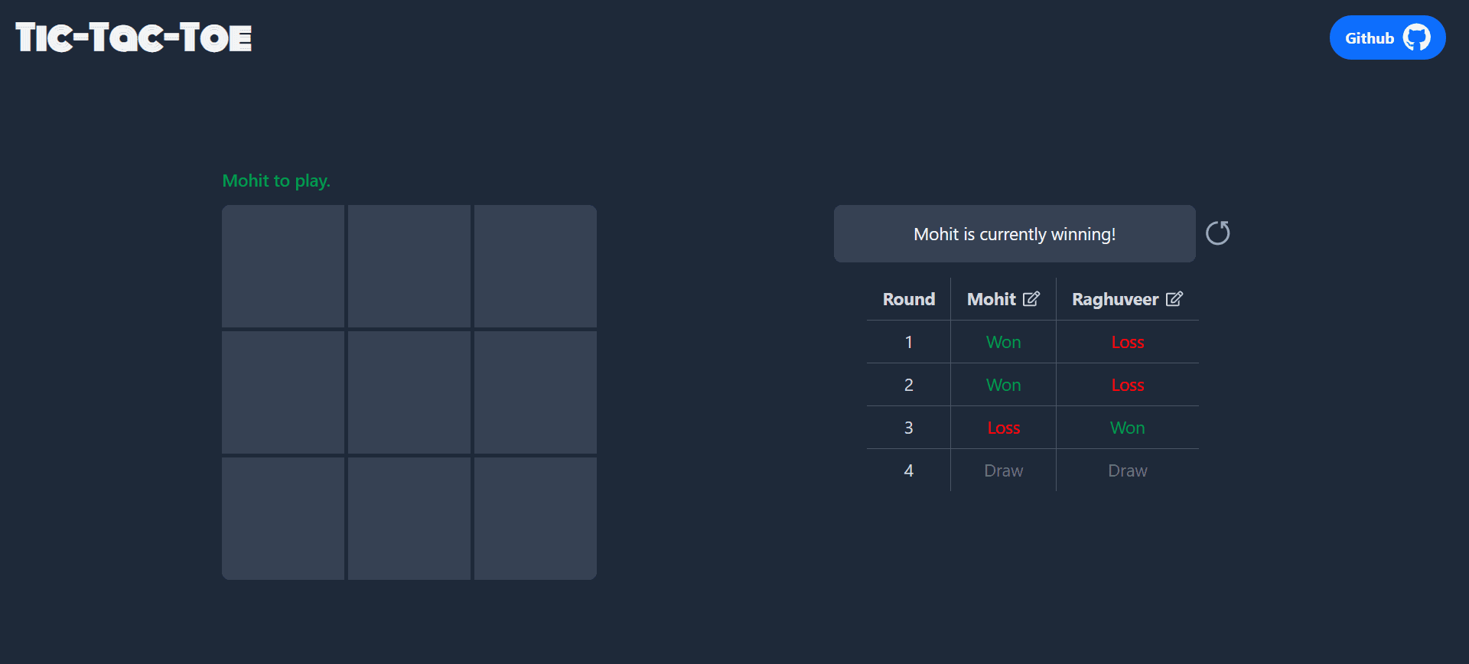1469x664 pixels.
Task: Click the 'Mohit to play.' status text
Action: point(276,181)
